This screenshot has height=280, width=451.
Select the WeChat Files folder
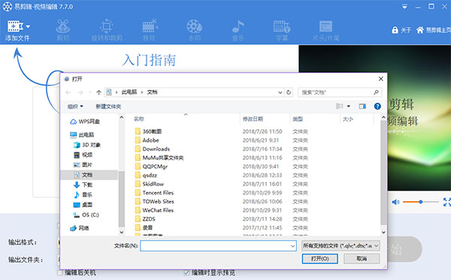[x=154, y=210]
